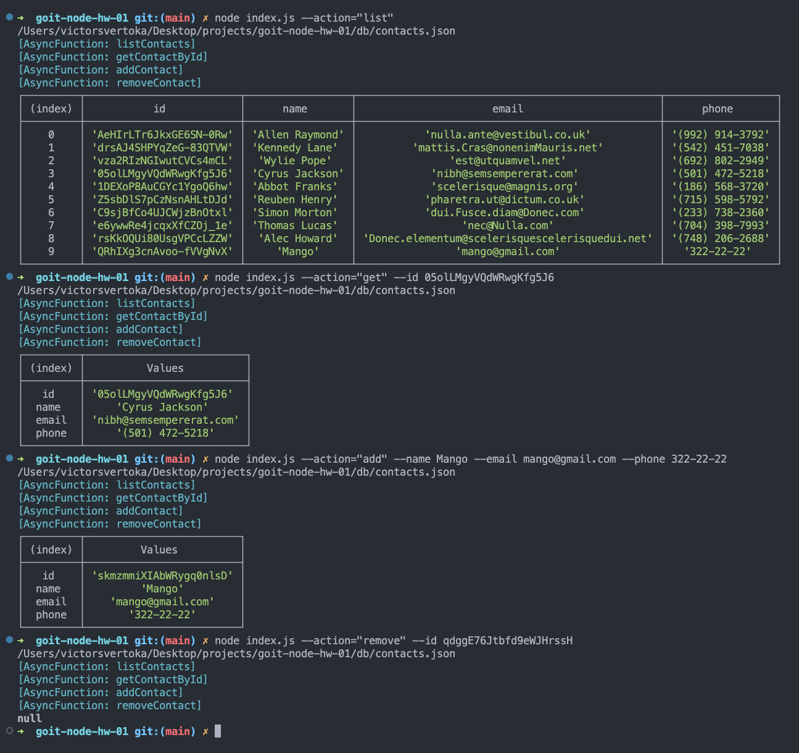Viewport: 799px width, 753px height.
Task: Click the phone number '(692) 802-2949'
Action: click(x=721, y=161)
